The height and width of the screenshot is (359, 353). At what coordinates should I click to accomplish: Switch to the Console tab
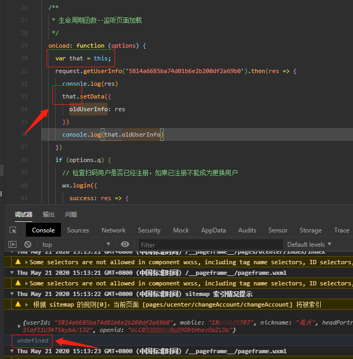43,230
